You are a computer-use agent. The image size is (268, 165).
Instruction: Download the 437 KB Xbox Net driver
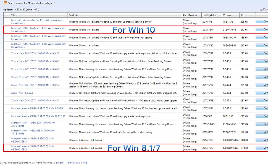click(x=262, y=93)
